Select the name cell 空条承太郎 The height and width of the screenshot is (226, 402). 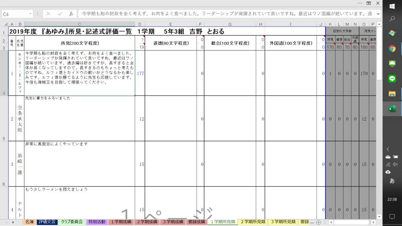click(x=20, y=119)
